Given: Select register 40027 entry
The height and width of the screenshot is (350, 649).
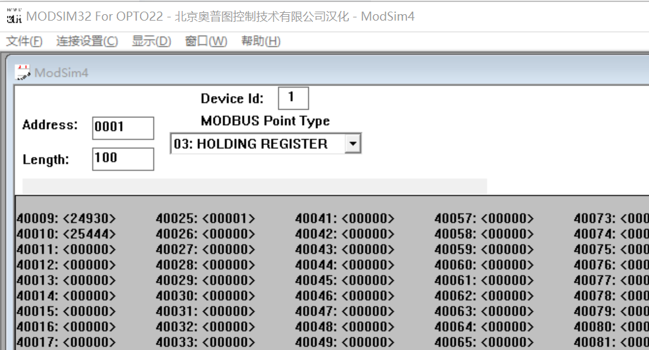Looking at the screenshot, I should (x=205, y=249).
